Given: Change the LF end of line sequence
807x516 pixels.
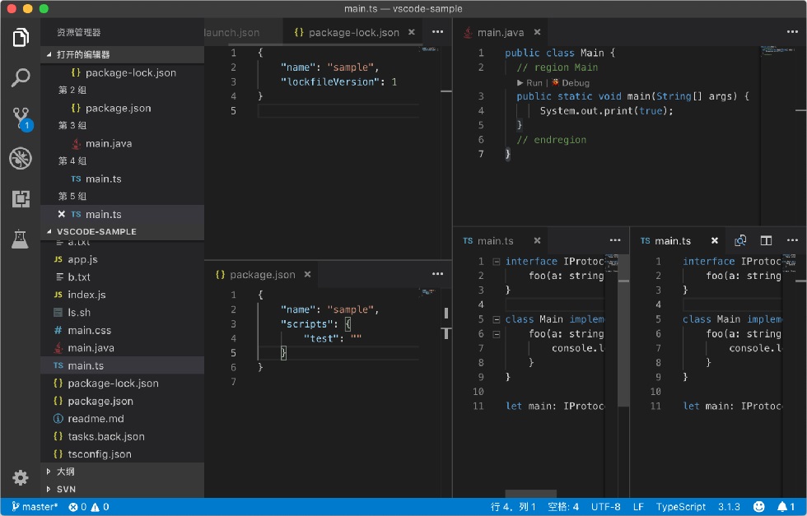Looking at the screenshot, I should click(x=638, y=507).
